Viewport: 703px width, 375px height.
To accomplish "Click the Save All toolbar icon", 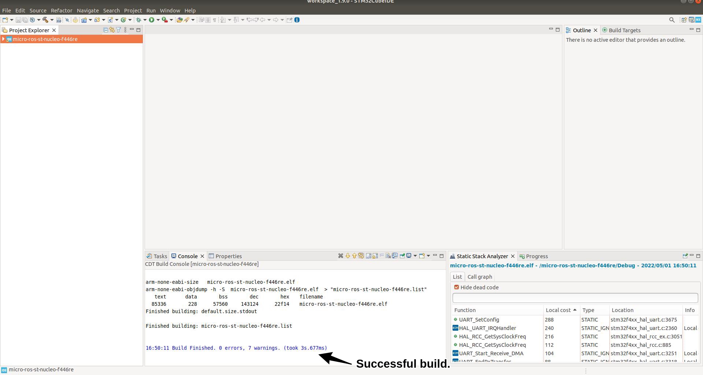I will coord(25,20).
